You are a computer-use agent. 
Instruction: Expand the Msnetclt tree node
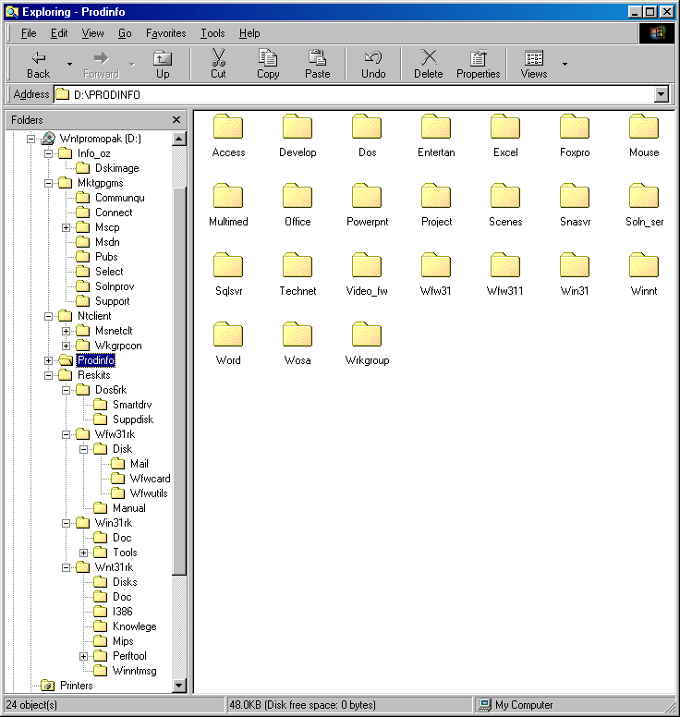(x=66, y=331)
